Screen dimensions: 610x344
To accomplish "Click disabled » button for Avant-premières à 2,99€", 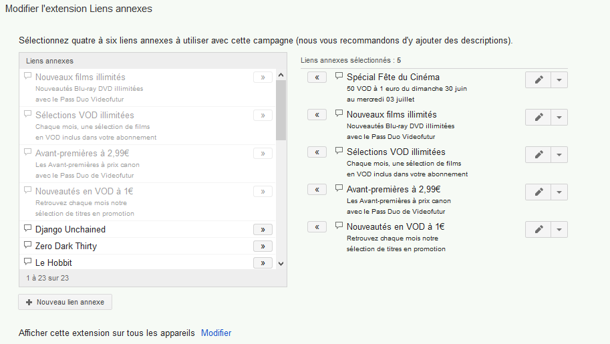I will (263, 154).
